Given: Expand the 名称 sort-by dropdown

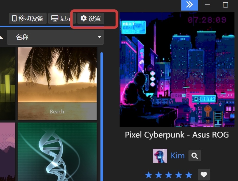Looking at the screenshot, I should pyautogui.click(x=55, y=37).
